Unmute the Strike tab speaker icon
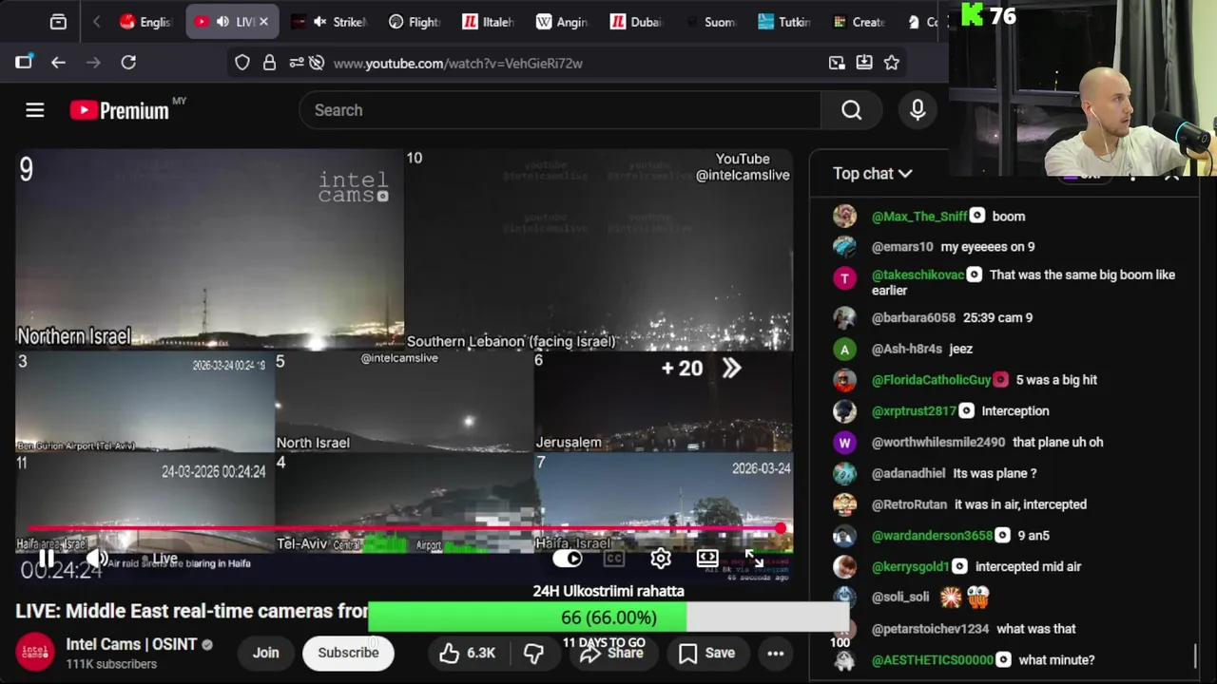The height and width of the screenshot is (684, 1217). (x=319, y=22)
